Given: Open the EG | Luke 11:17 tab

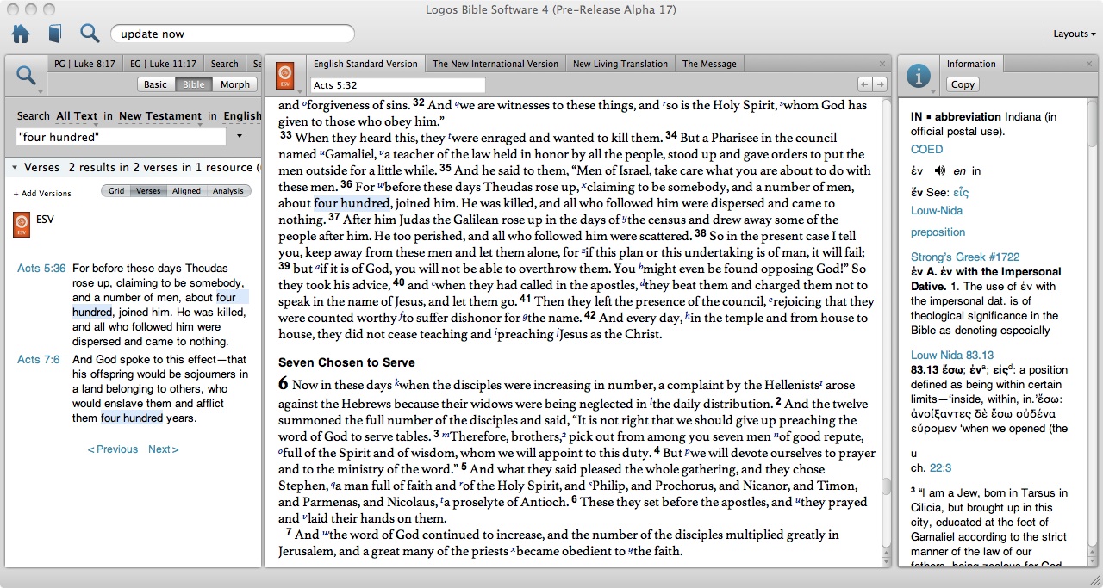Looking at the screenshot, I should pyautogui.click(x=163, y=64).
